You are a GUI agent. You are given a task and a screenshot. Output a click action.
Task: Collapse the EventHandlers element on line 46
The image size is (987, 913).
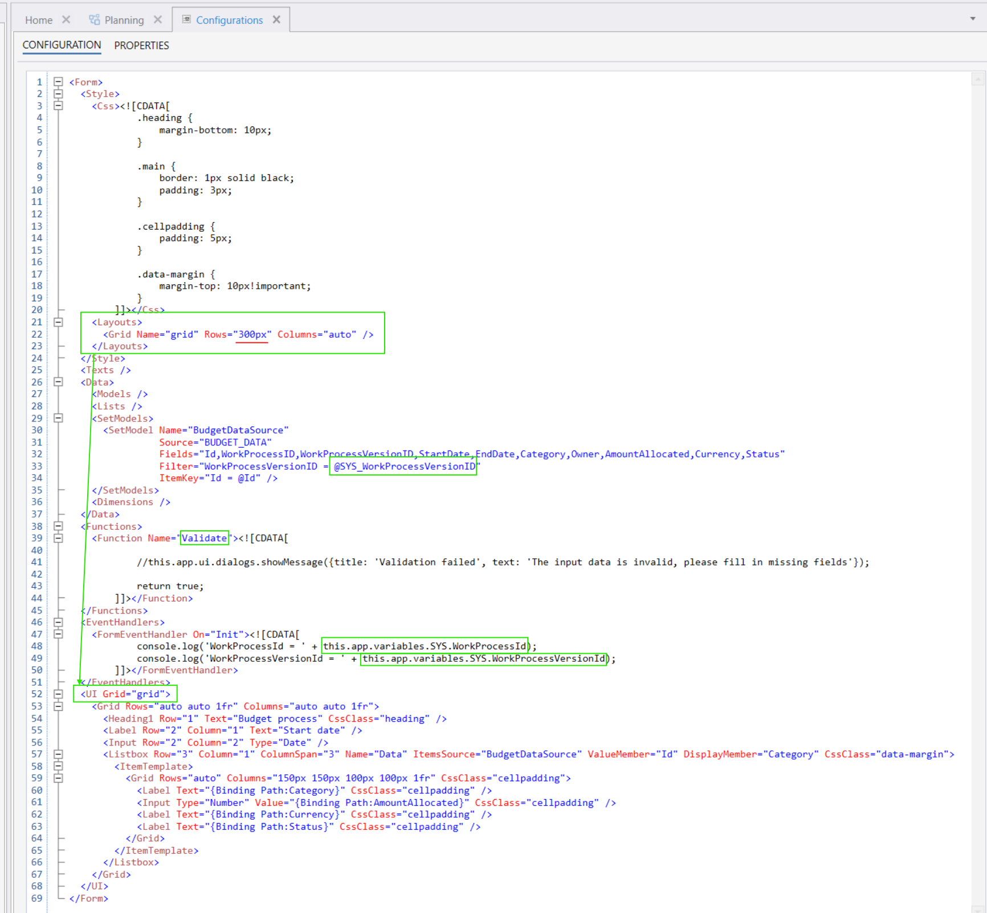pos(58,623)
